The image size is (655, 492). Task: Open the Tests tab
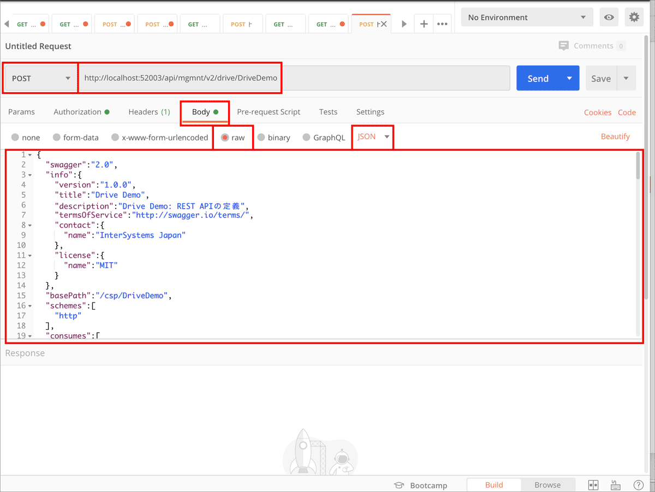pyautogui.click(x=328, y=112)
